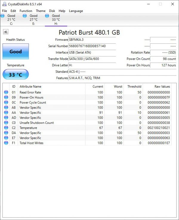
Task: Open the Language menu
Action: [x=76, y=11]
